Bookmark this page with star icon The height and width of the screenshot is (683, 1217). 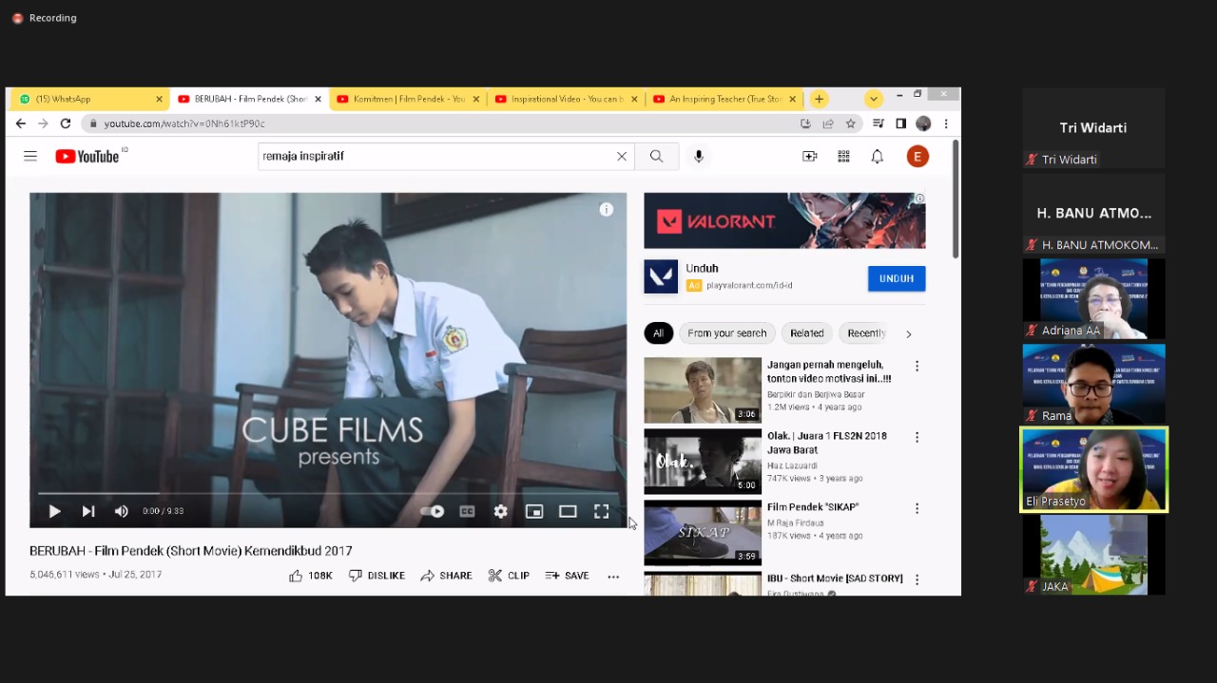(x=851, y=123)
